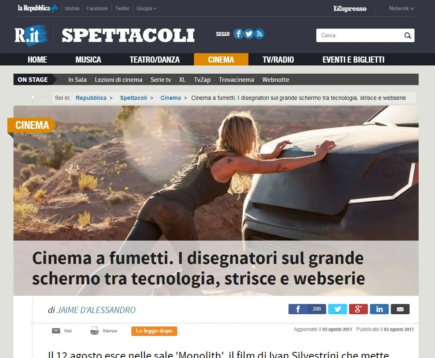The image size is (435, 358).
Task: Send article with dark email share icon
Action: (x=400, y=309)
